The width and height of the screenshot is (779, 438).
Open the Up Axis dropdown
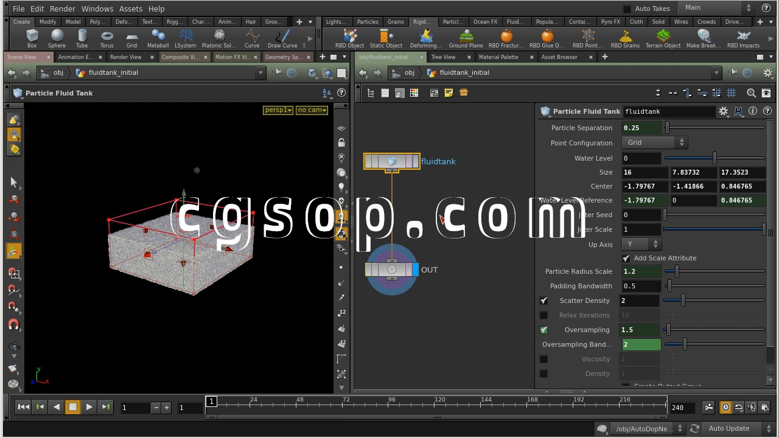(x=641, y=244)
